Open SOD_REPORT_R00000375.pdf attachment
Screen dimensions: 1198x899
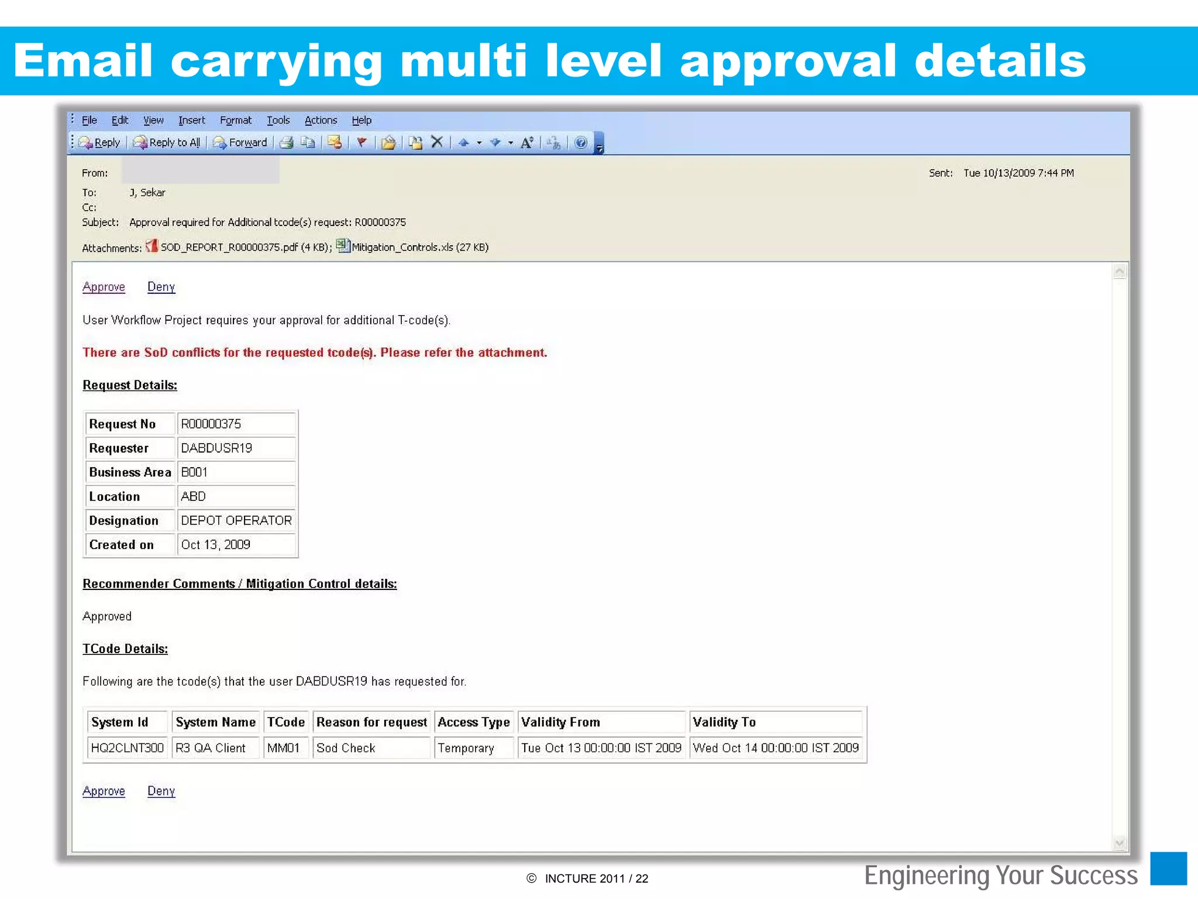(x=246, y=247)
